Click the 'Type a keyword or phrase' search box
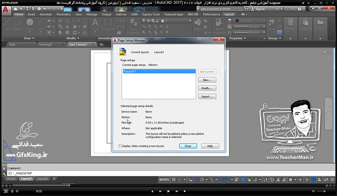This screenshot has width=337, height=196. 222,9
